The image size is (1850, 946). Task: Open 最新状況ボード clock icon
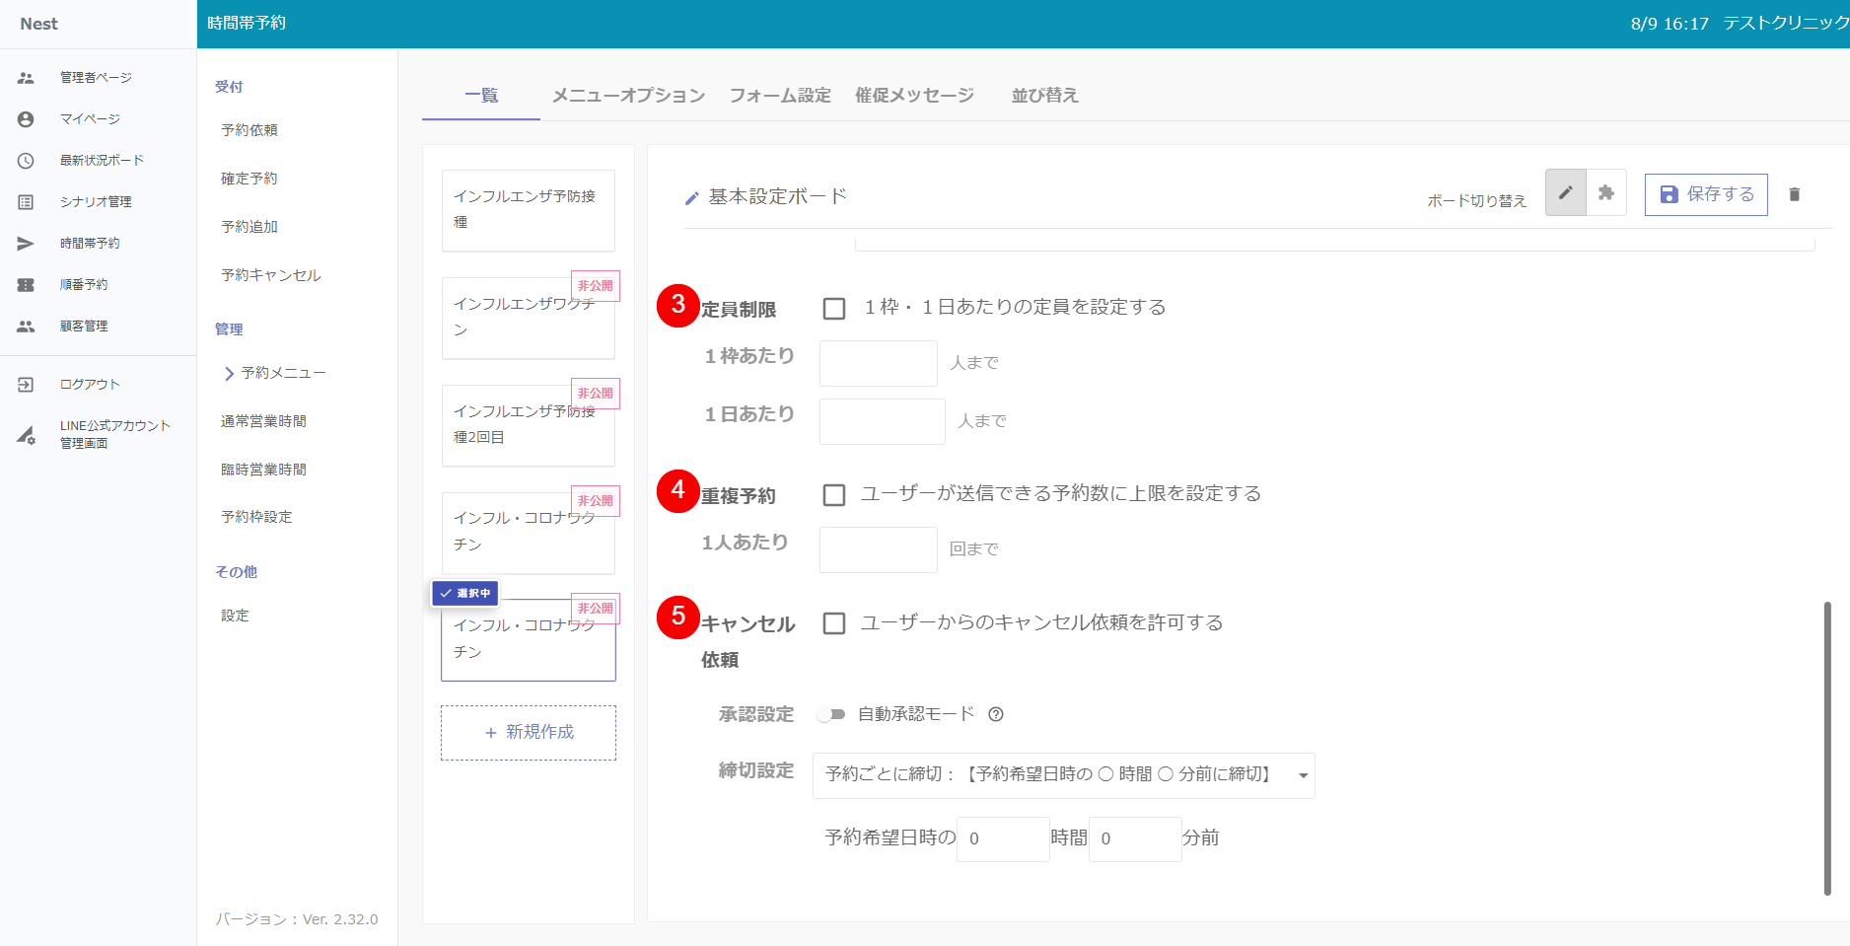coord(26,161)
